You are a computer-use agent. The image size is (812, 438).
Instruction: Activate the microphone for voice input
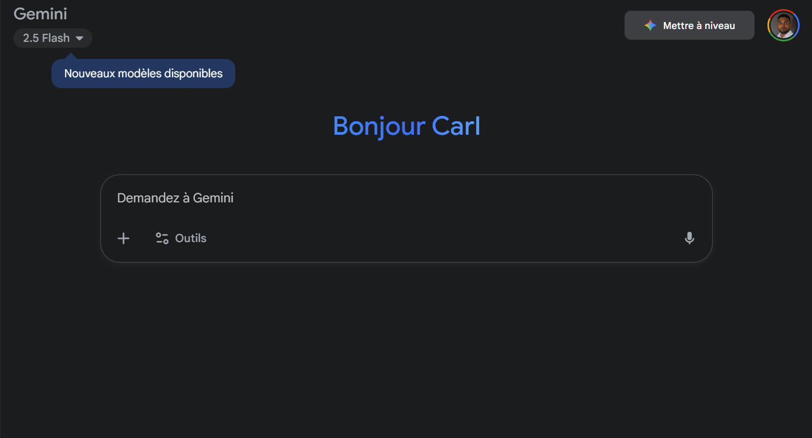click(x=690, y=238)
